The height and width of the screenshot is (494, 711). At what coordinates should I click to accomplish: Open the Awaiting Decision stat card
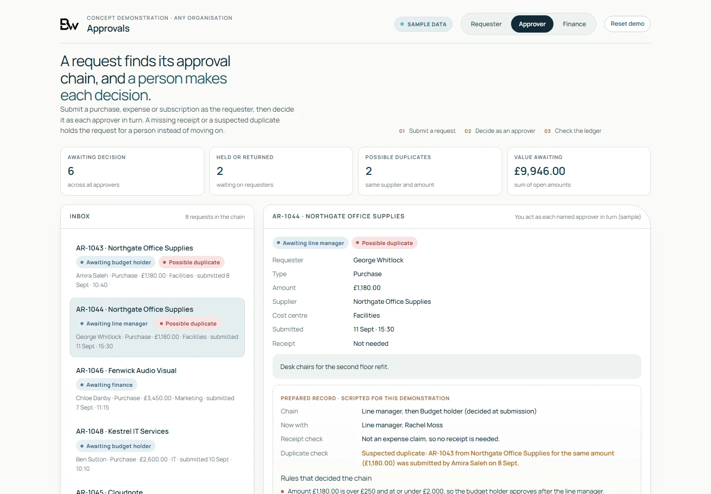[x=132, y=171]
